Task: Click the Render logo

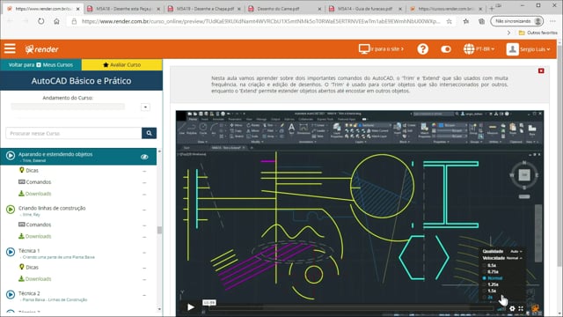Action: click(x=41, y=49)
